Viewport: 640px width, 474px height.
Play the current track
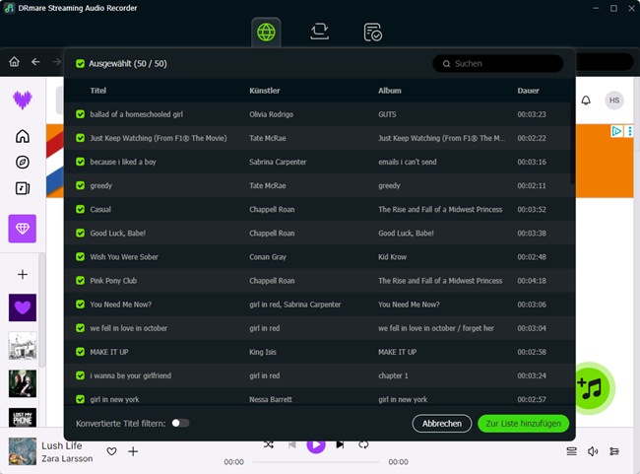(316, 445)
